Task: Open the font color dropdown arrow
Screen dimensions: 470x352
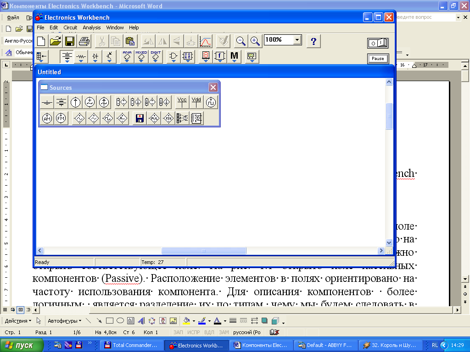Action: pos(225,321)
